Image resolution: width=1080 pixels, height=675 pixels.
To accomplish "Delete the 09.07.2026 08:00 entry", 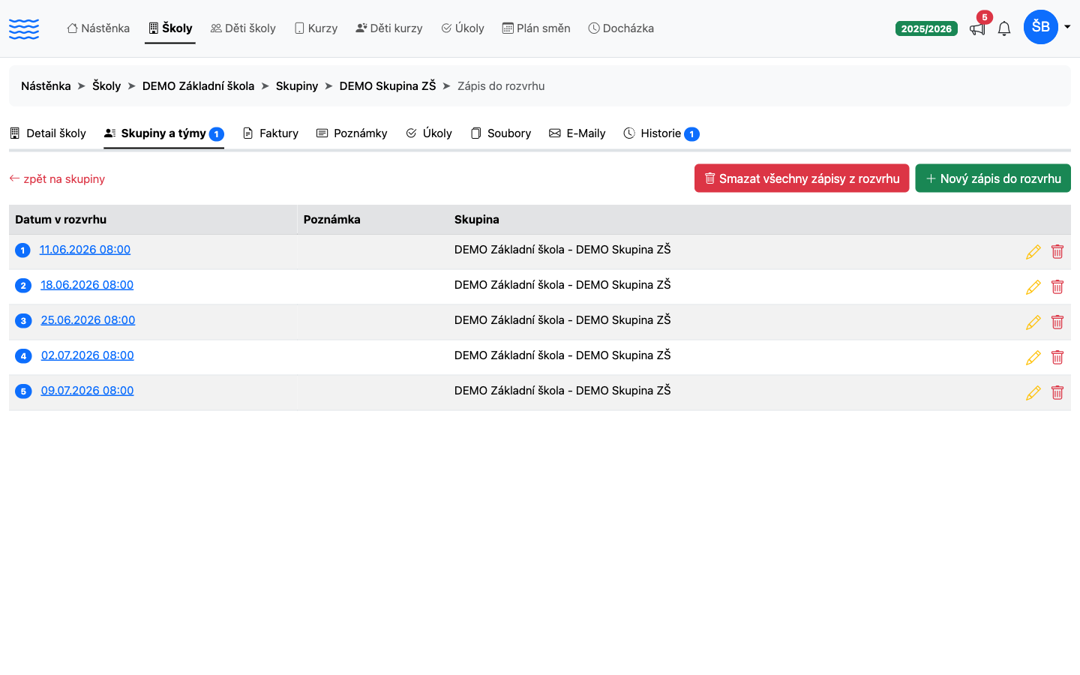I will 1057,393.
